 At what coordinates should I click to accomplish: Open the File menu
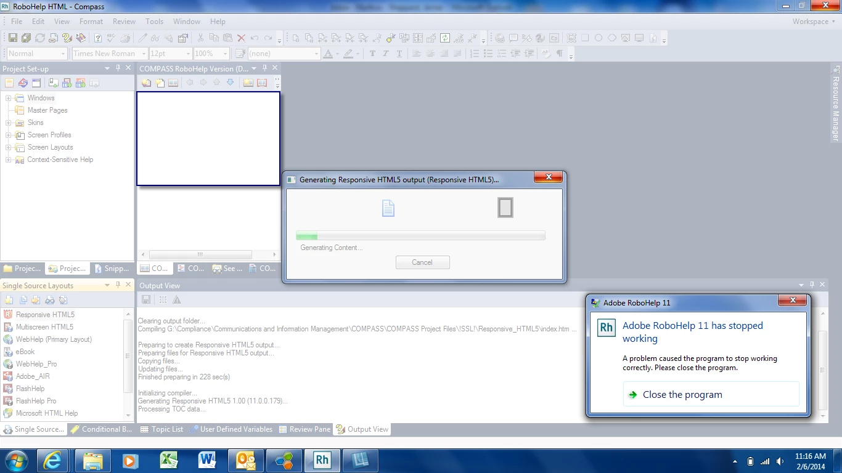point(17,22)
